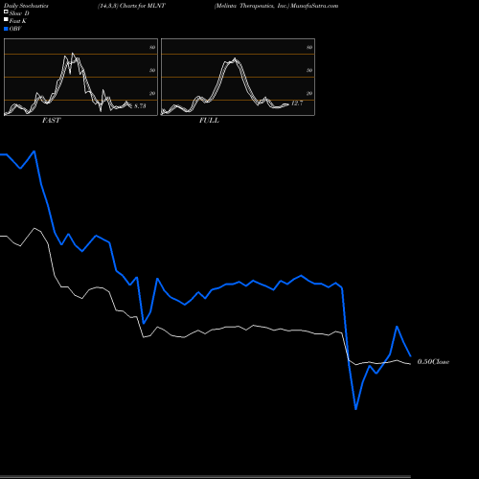Click the 12.7 value in FULL chart
Screen dimensions: 479x479
(297, 103)
